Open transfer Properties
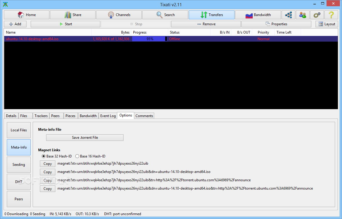Screen dimensions: 342x219 click(x=276, y=24)
